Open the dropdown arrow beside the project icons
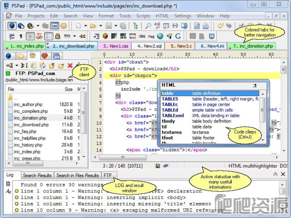 (x=38, y=26)
